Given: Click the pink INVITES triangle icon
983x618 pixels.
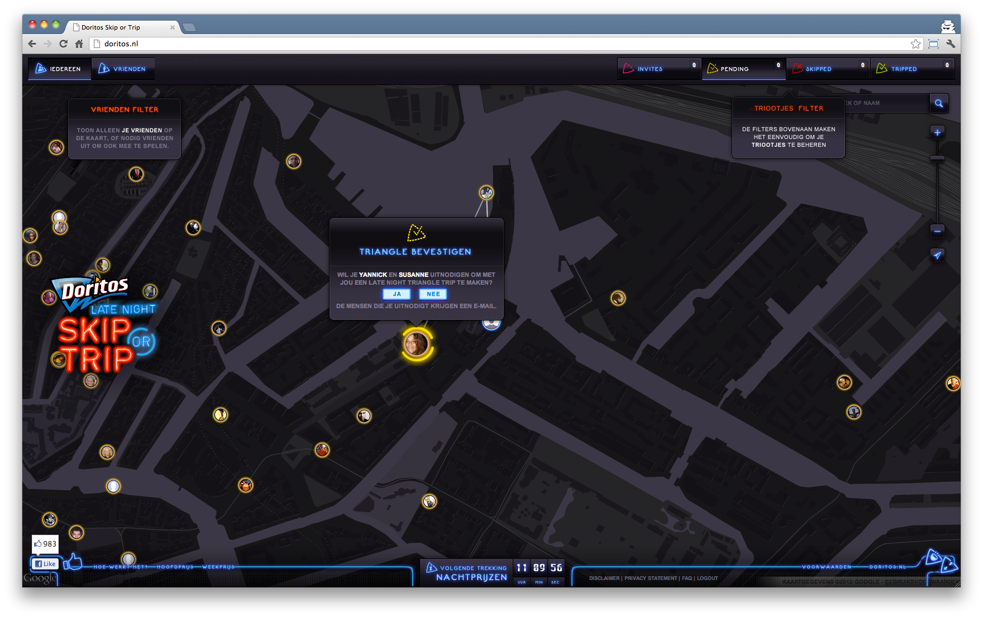Looking at the screenshot, I should (628, 68).
